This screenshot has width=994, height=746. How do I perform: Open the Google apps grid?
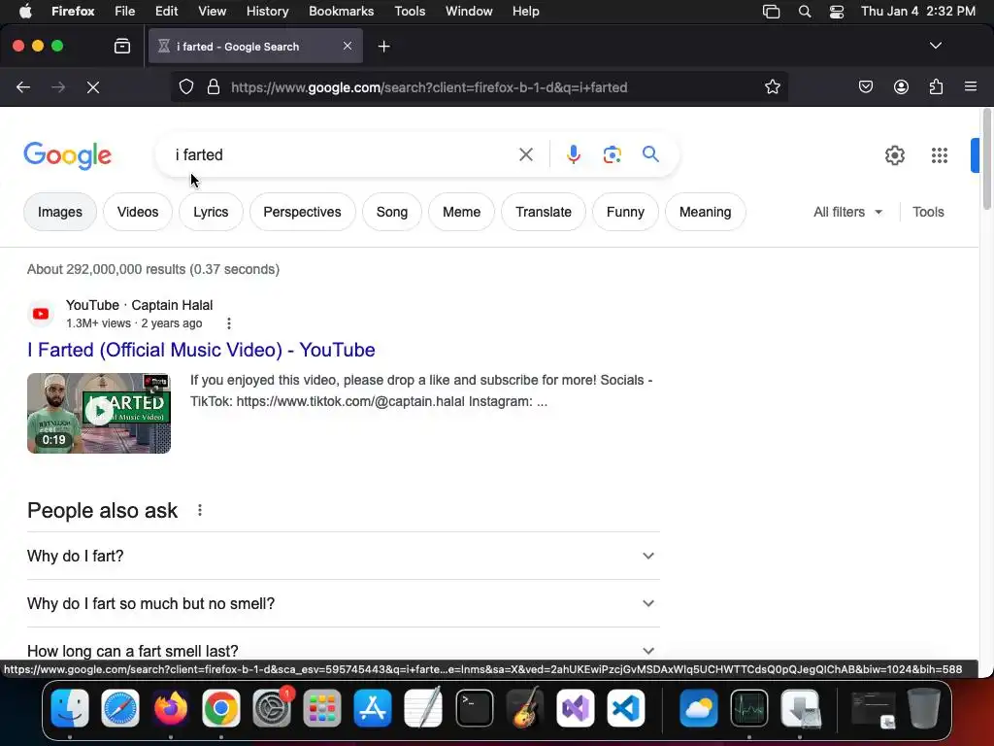pos(940,155)
